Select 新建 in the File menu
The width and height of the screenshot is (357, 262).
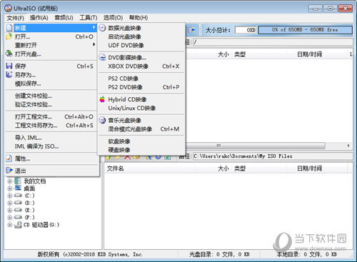[51, 28]
